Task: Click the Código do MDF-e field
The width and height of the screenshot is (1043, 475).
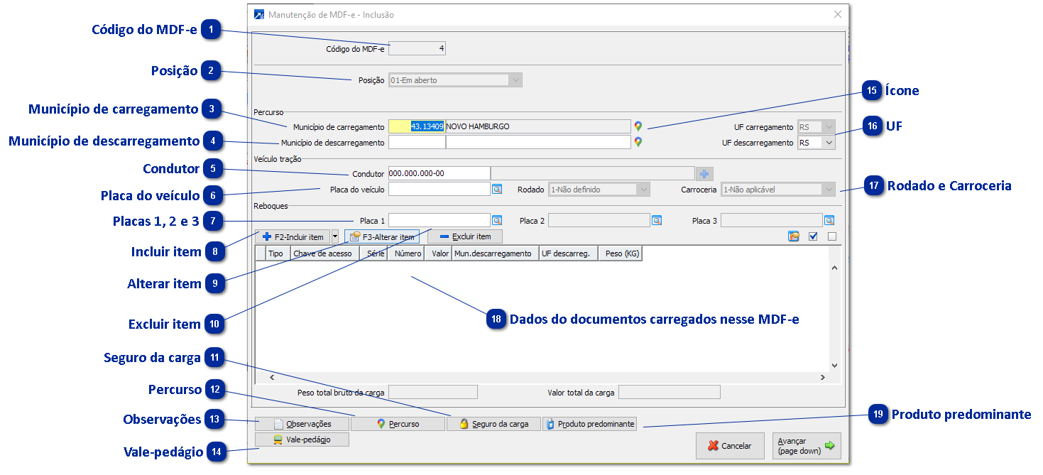Action: click(x=417, y=49)
